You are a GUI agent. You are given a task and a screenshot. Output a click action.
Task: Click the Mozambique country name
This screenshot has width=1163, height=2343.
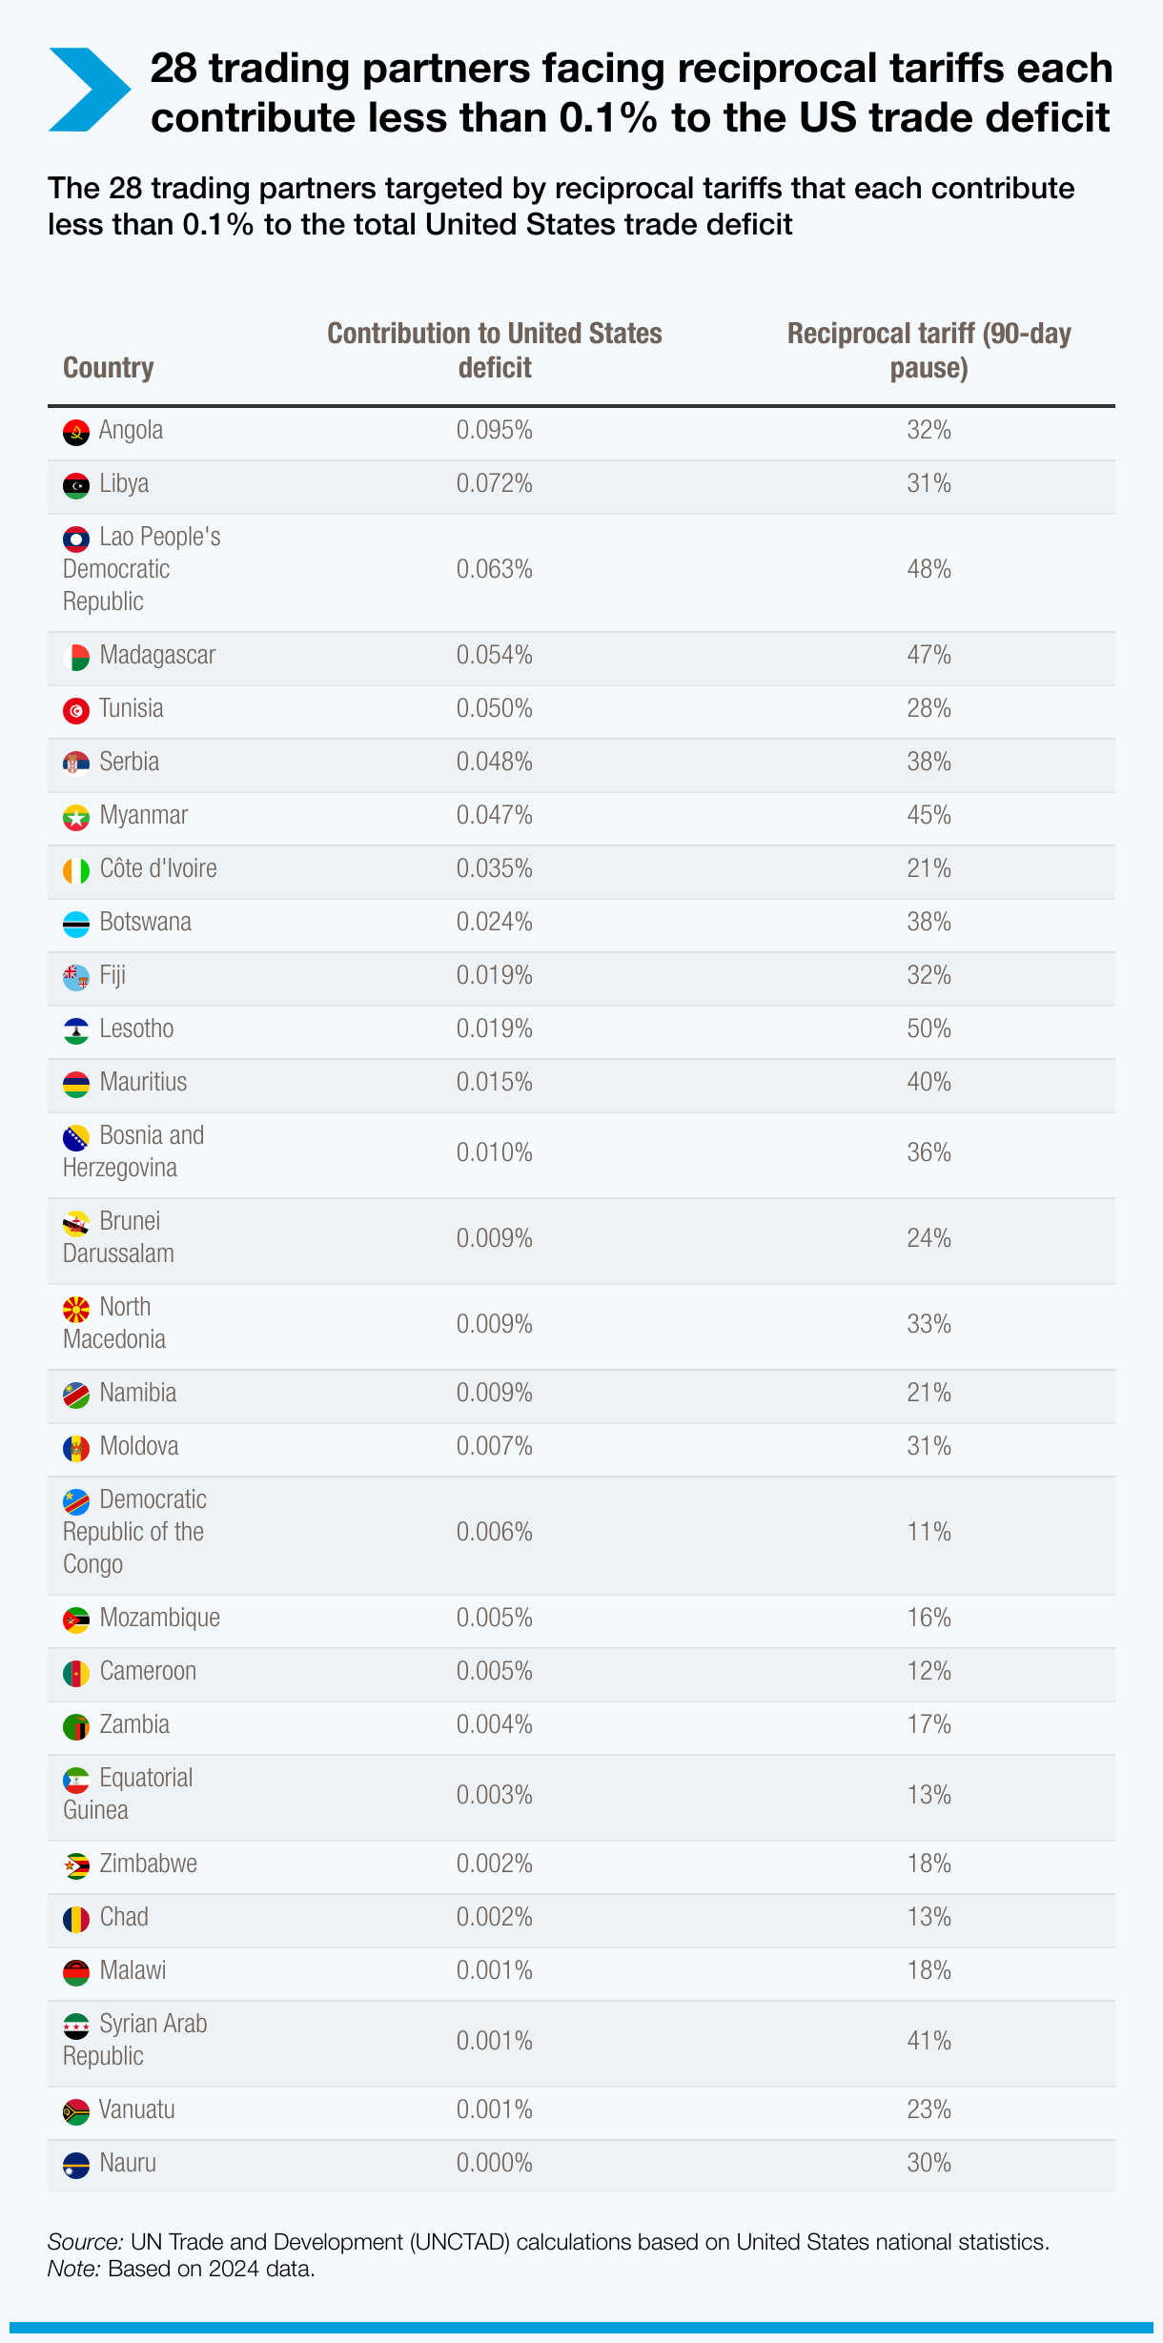coord(160,1619)
